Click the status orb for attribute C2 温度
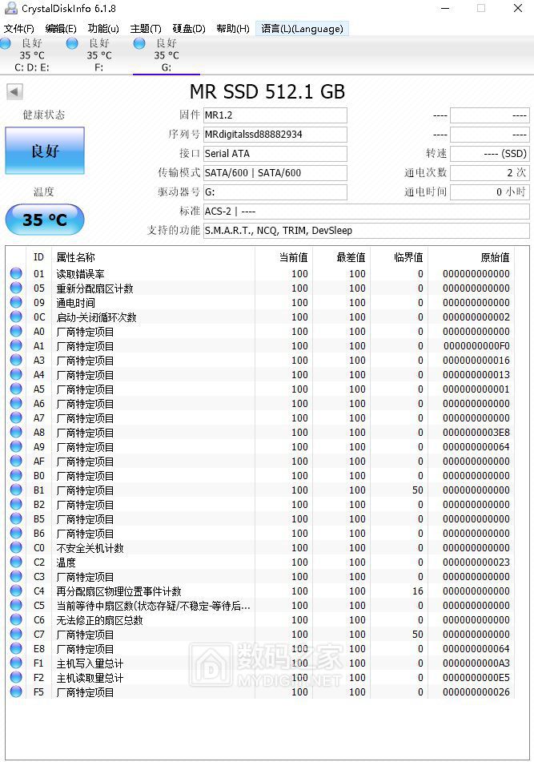This screenshot has width=534, height=762. (16, 562)
